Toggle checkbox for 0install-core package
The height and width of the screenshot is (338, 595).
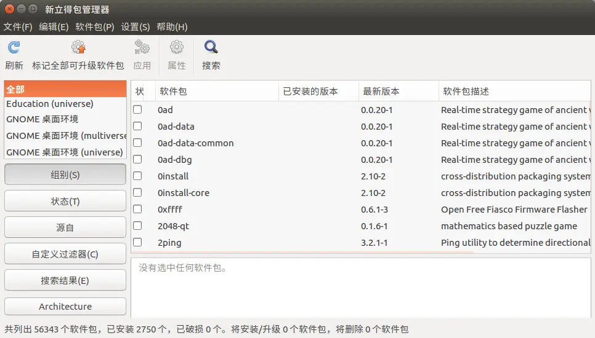click(137, 192)
